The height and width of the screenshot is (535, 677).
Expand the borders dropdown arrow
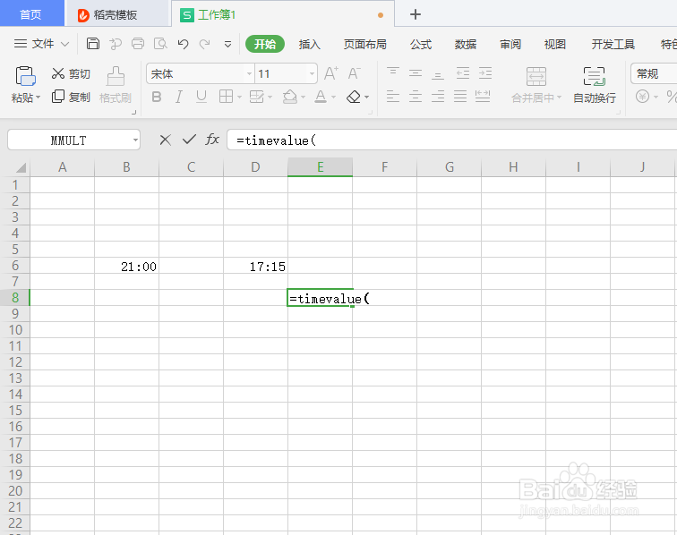[x=239, y=98]
